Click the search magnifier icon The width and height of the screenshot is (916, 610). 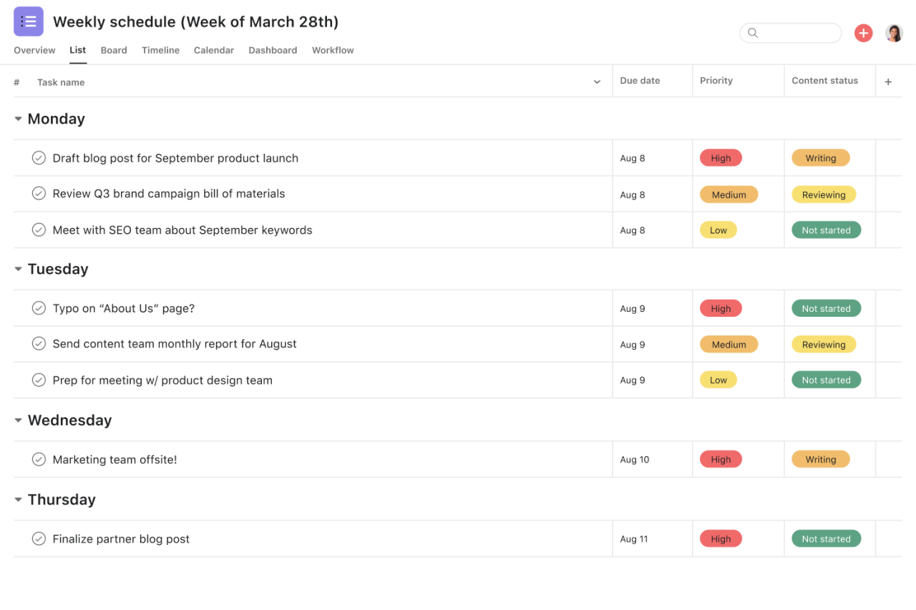(x=752, y=33)
